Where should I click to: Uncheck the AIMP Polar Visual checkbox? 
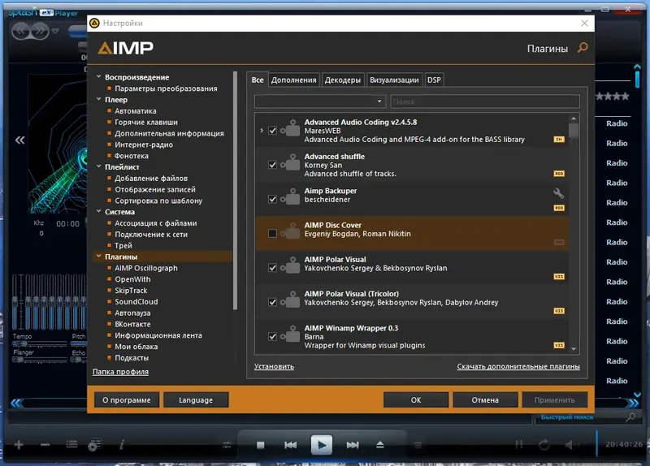pos(272,268)
